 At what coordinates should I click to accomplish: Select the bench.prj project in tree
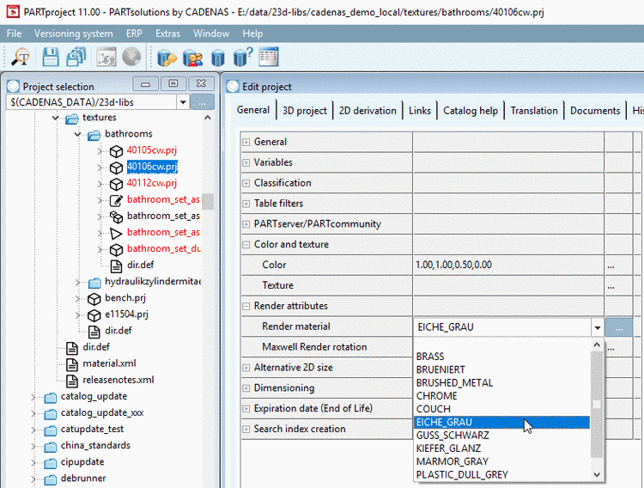pyautogui.click(x=127, y=298)
